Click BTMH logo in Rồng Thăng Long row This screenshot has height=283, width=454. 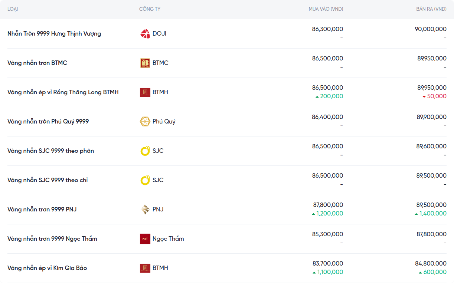click(145, 92)
